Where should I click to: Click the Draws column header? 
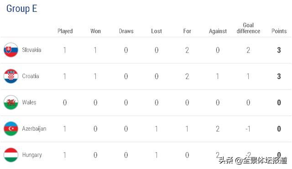click(x=126, y=31)
